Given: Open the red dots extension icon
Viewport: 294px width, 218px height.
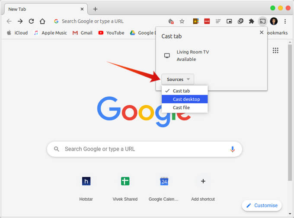Looking at the screenshot, I should tap(207, 21).
